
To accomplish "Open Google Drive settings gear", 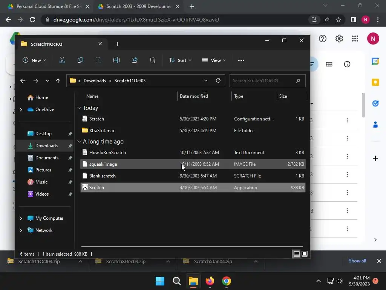I will [339, 39].
